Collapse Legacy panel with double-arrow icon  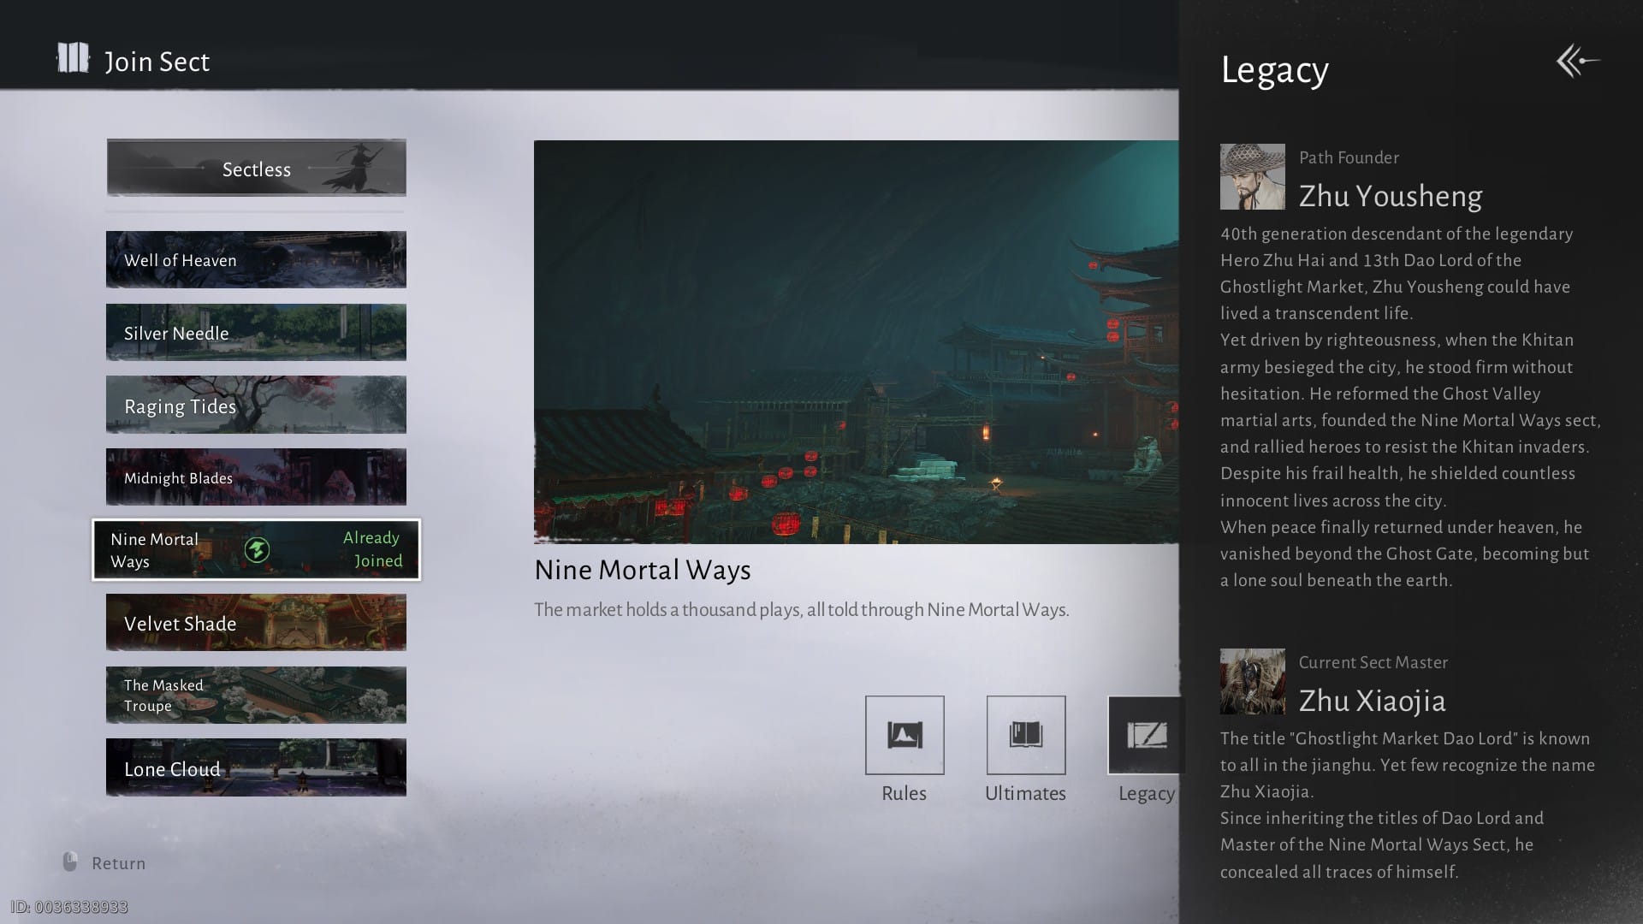pyautogui.click(x=1577, y=61)
